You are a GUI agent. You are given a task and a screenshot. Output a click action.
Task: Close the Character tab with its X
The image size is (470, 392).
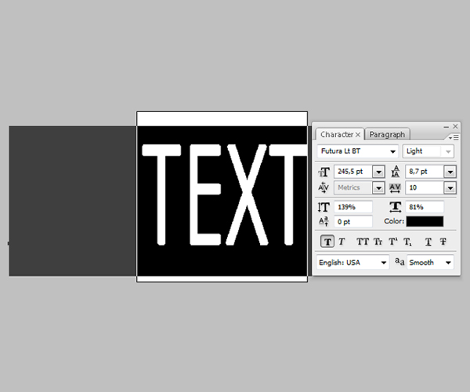(x=358, y=135)
